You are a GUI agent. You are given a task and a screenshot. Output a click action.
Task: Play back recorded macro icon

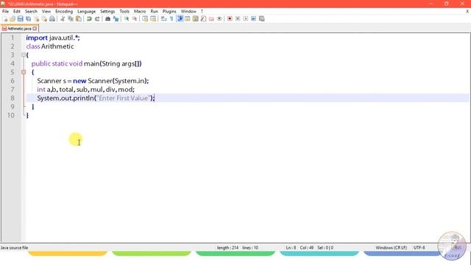coord(245,19)
